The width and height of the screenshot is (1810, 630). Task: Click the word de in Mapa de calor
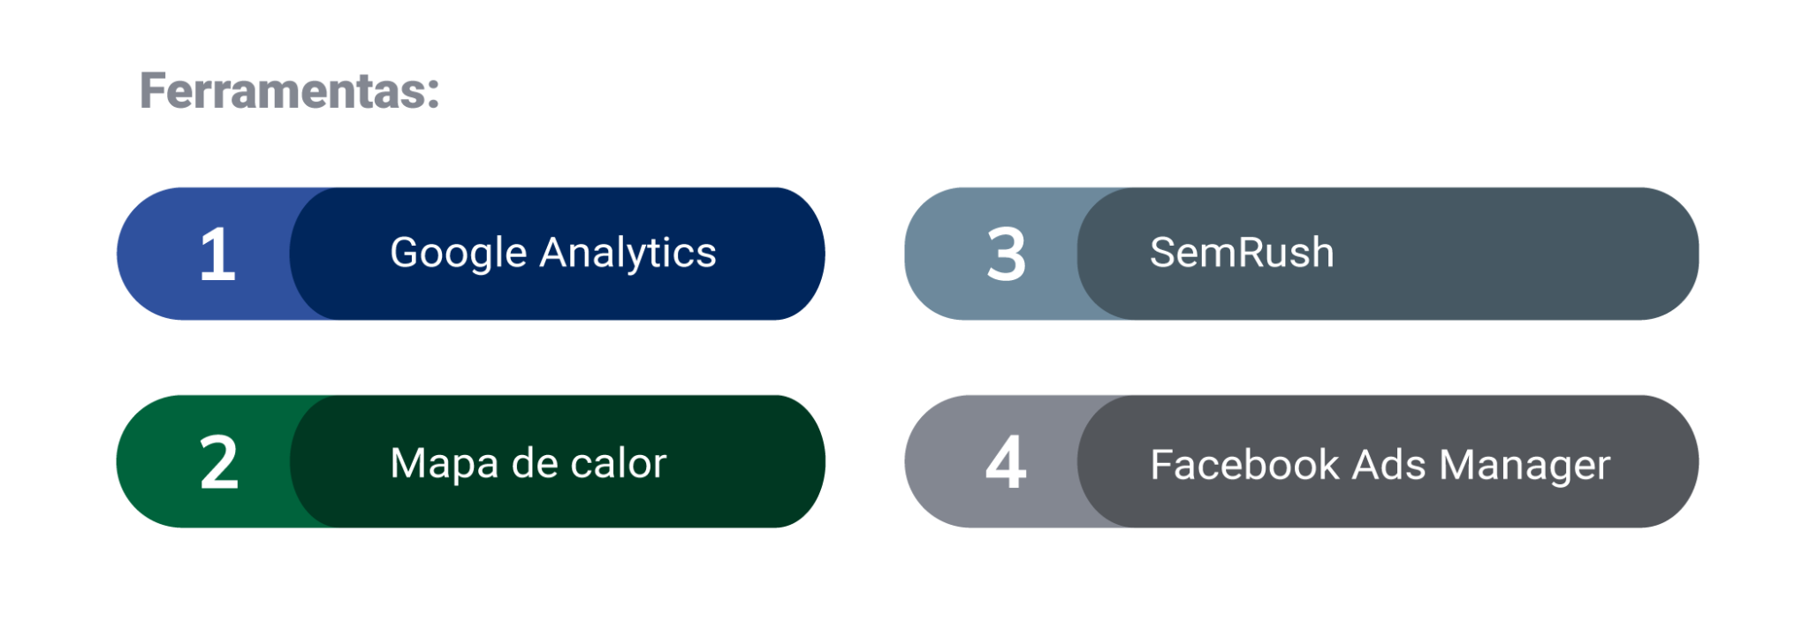(534, 463)
